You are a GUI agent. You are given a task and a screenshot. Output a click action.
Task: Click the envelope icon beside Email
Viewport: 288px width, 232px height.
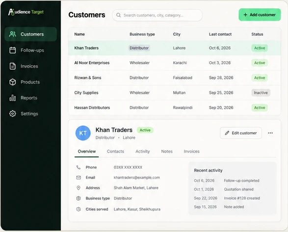[x=79, y=177]
